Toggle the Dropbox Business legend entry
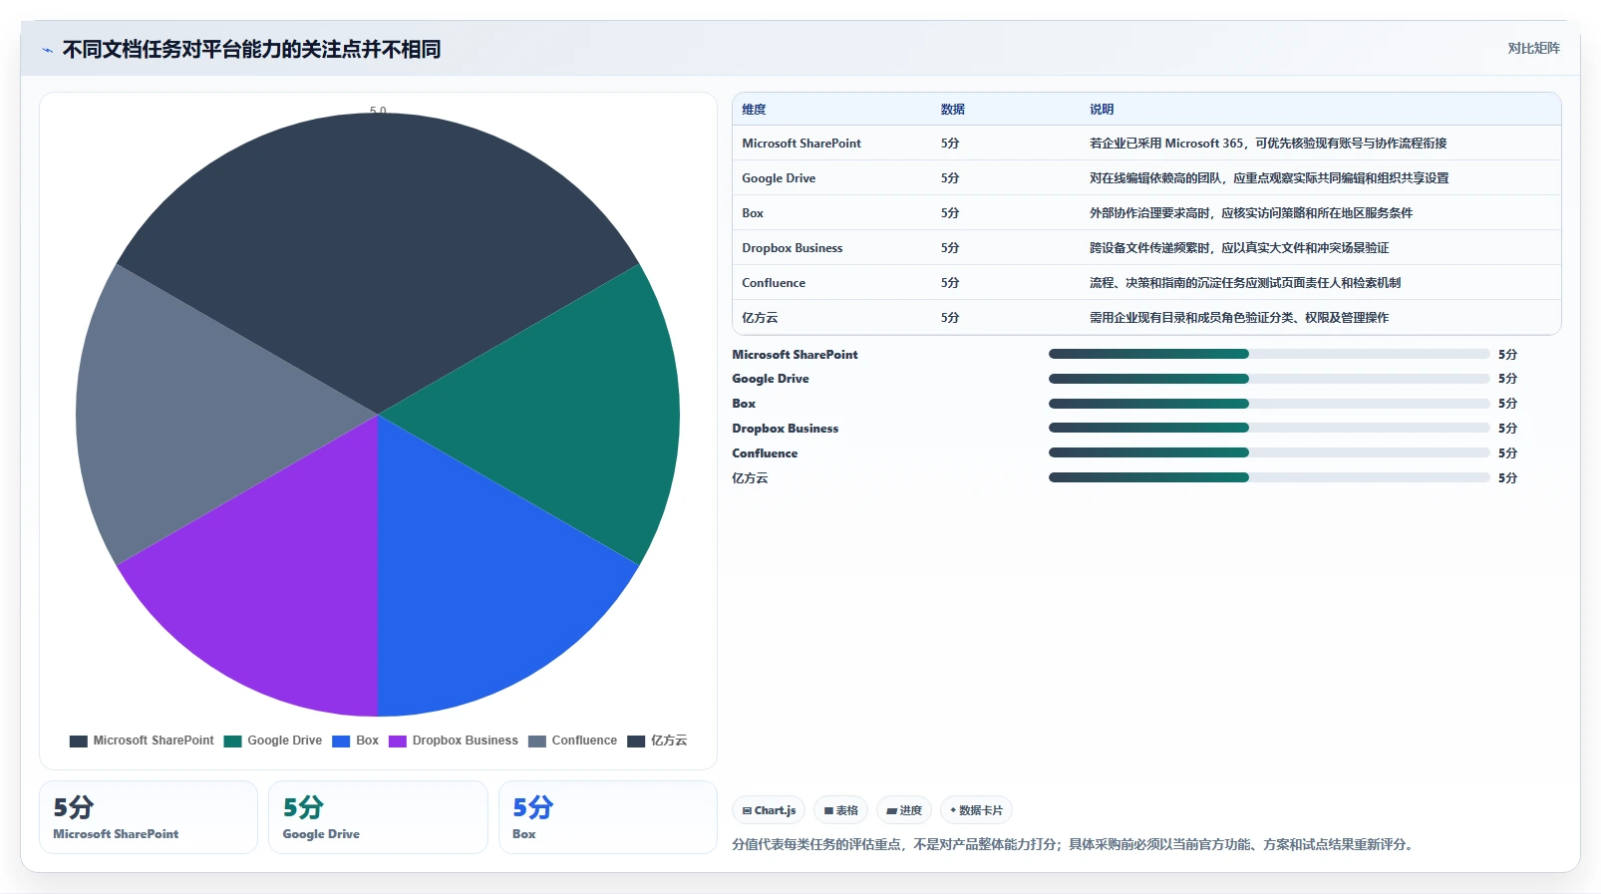This screenshot has height=894, width=1601. pos(454,741)
